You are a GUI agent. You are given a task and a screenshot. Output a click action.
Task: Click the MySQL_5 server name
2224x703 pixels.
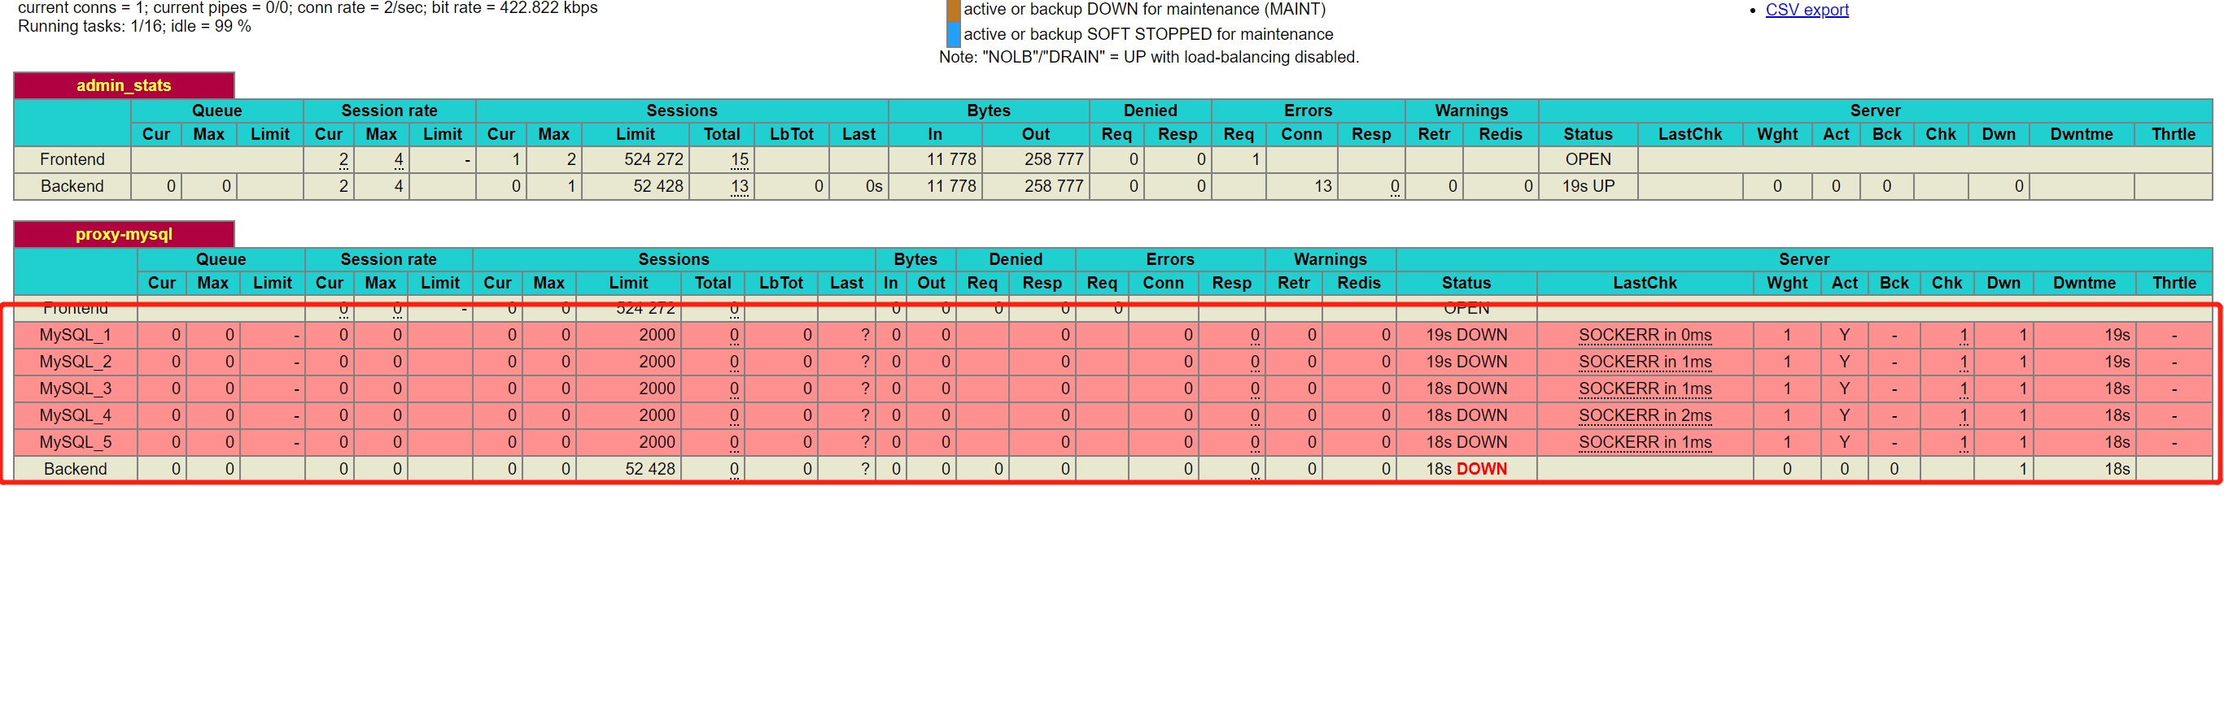(x=75, y=441)
